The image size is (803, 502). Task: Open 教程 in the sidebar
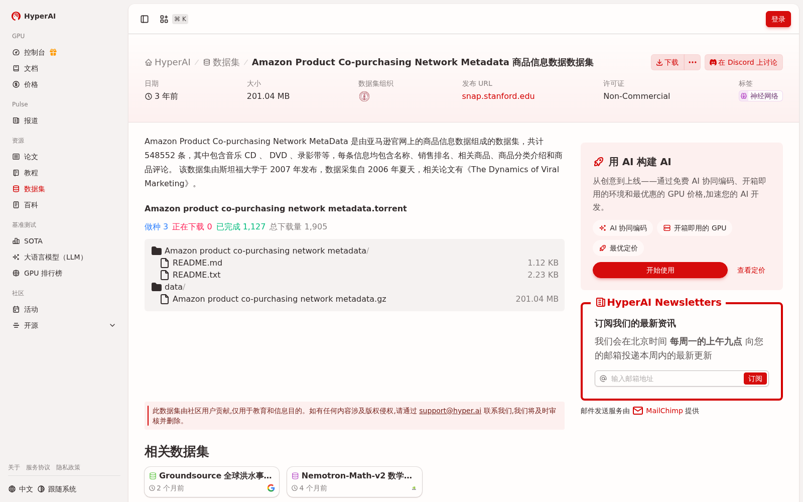point(64,173)
